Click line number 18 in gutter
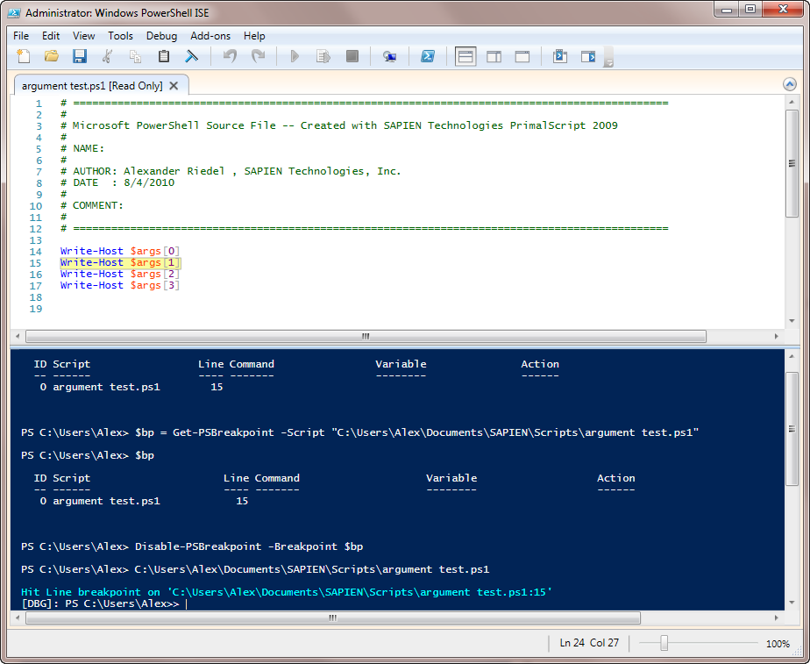Viewport: 810px width, 664px height. (x=36, y=297)
